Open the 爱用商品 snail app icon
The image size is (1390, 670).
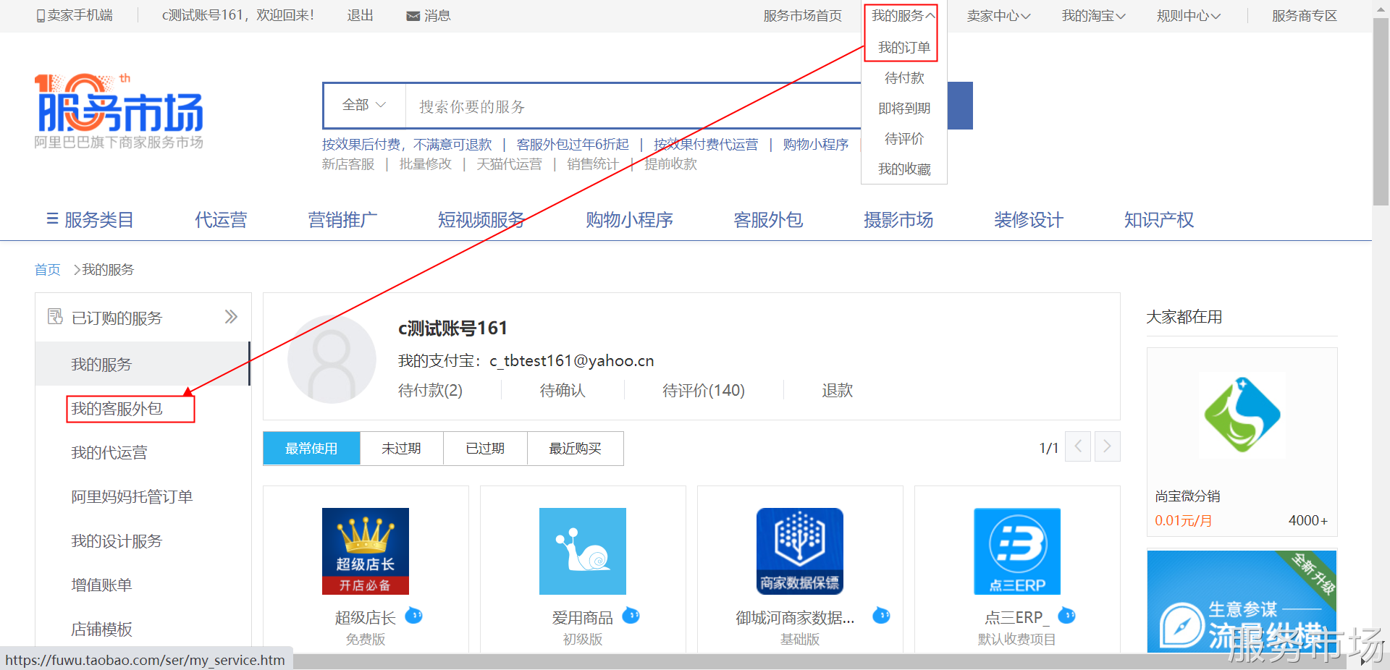tap(583, 551)
